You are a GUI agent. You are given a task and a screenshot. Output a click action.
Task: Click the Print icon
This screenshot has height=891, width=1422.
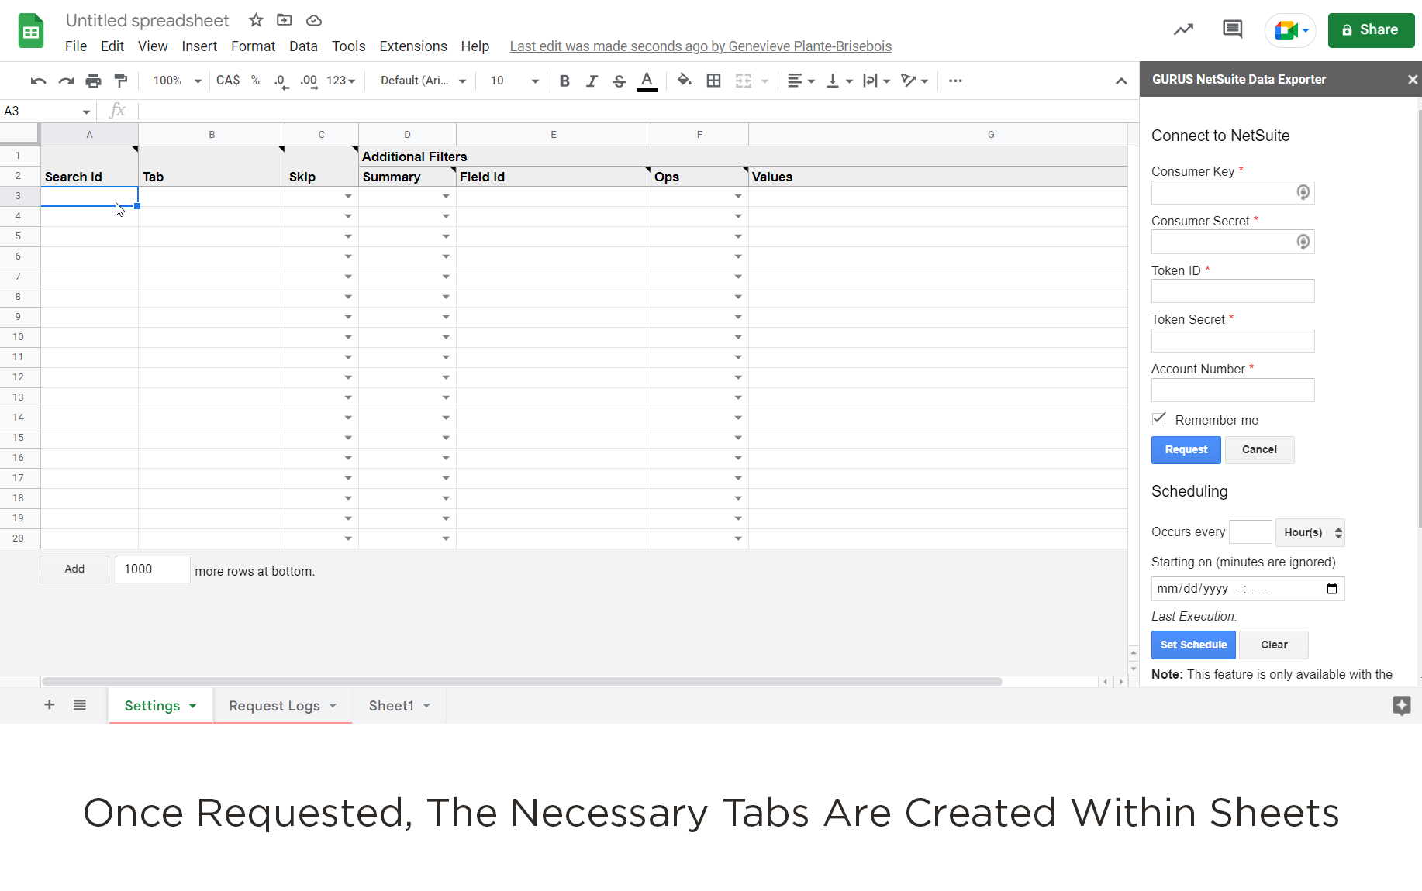(x=94, y=81)
